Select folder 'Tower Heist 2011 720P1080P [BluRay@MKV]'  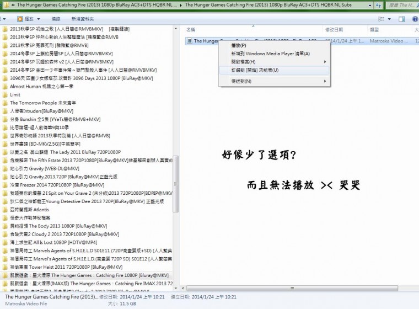coord(66,267)
